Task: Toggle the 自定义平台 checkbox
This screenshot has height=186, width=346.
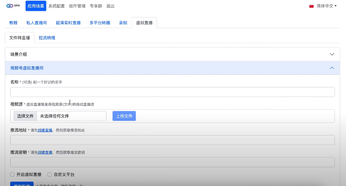Action: (x=50, y=174)
